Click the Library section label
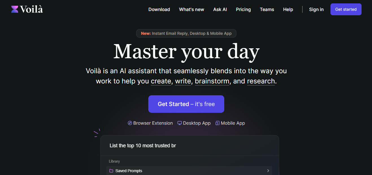 [x=114, y=161]
